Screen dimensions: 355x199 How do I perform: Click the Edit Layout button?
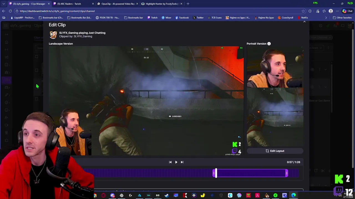tap(275, 151)
